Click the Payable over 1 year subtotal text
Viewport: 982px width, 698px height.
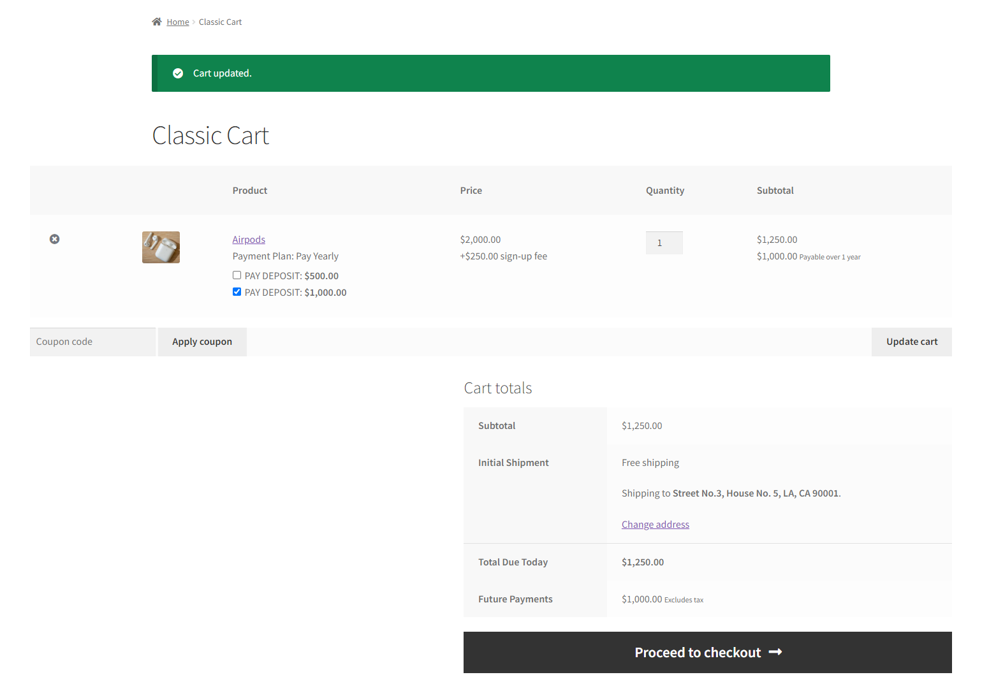pos(830,257)
